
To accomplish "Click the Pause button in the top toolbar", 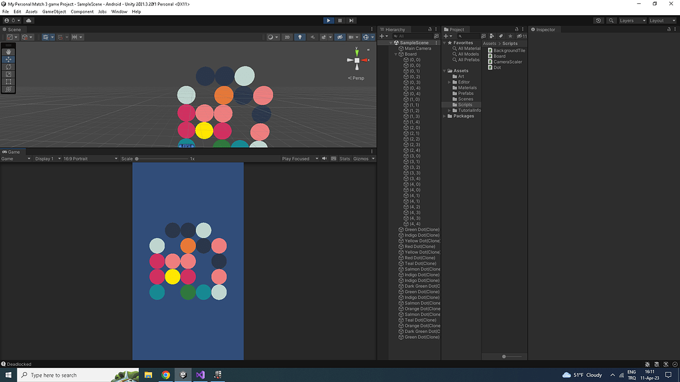I will click(x=340, y=21).
